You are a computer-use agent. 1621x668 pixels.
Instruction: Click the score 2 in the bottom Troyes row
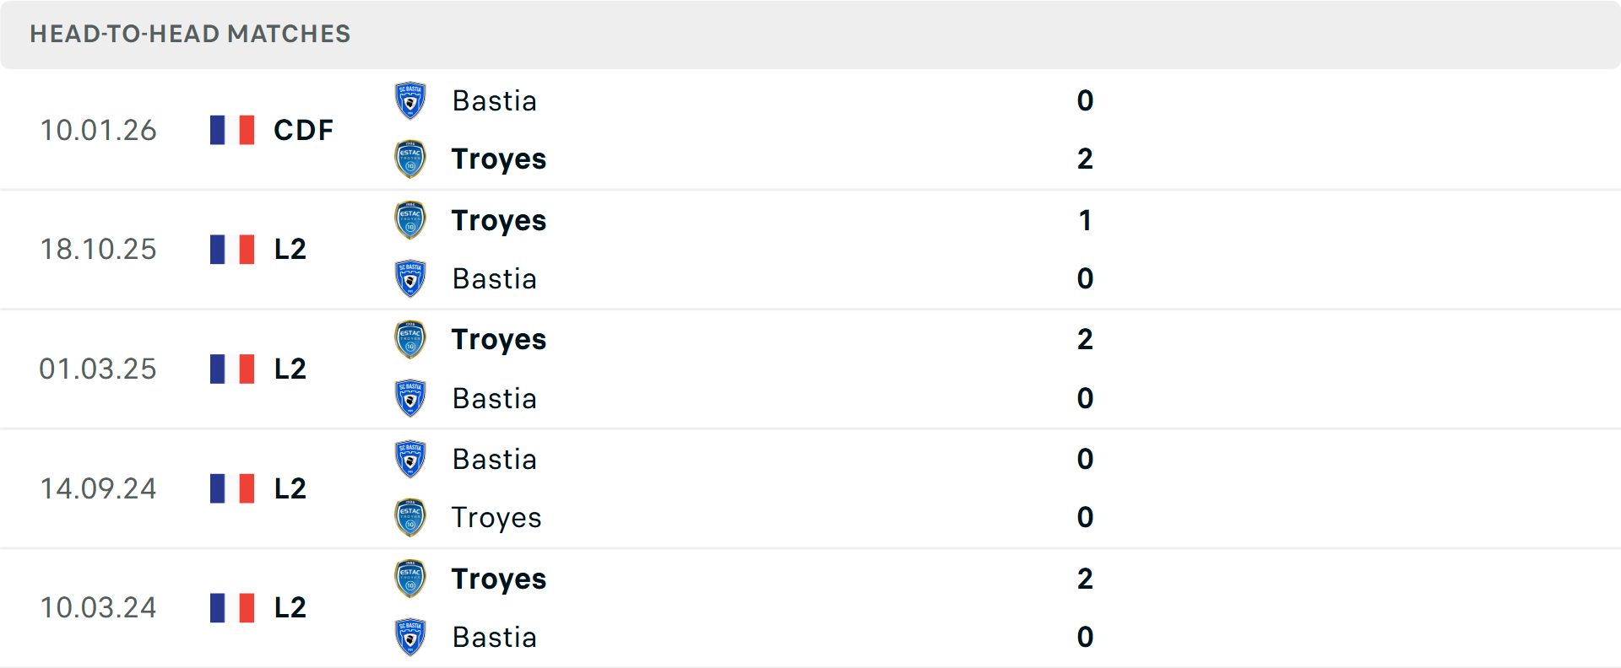[x=1086, y=579]
